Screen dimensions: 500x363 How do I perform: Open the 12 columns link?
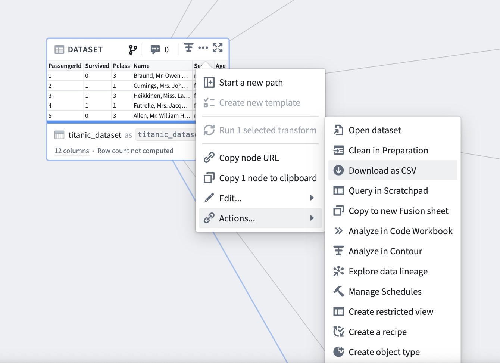pyautogui.click(x=72, y=151)
